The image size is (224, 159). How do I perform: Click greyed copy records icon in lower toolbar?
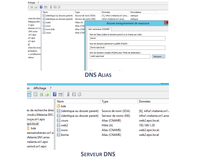pos(79,94)
